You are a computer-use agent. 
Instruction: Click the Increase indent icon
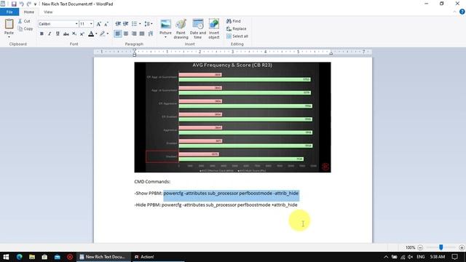coord(126,24)
